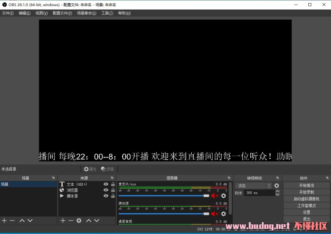The width and height of the screenshot is (331, 234).
Task: Click the 开始推流 button
Action: [306, 186]
